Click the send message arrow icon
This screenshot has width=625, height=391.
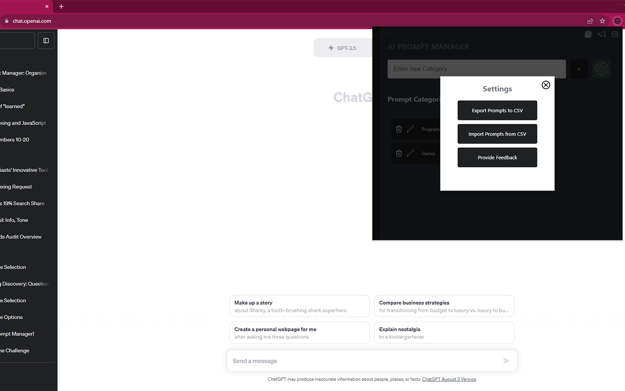click(506, 361)
